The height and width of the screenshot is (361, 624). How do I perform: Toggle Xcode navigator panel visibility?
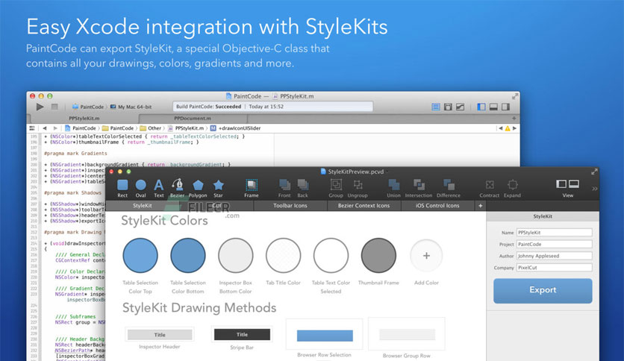click(481, 107)
